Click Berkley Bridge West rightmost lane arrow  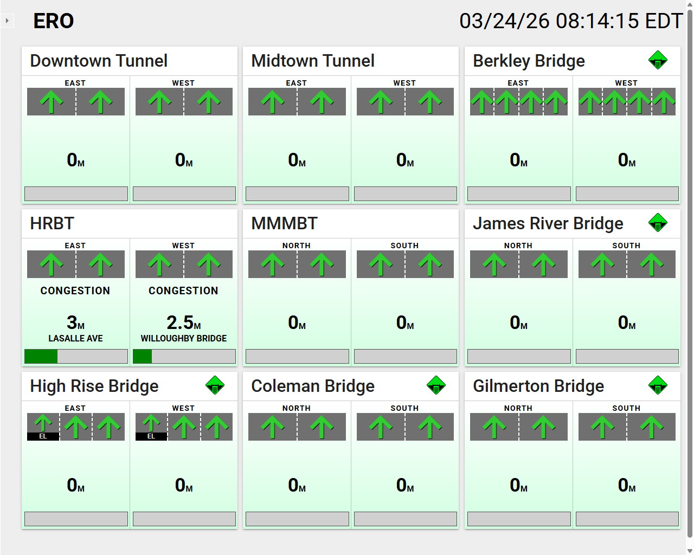tap(664, 101)
